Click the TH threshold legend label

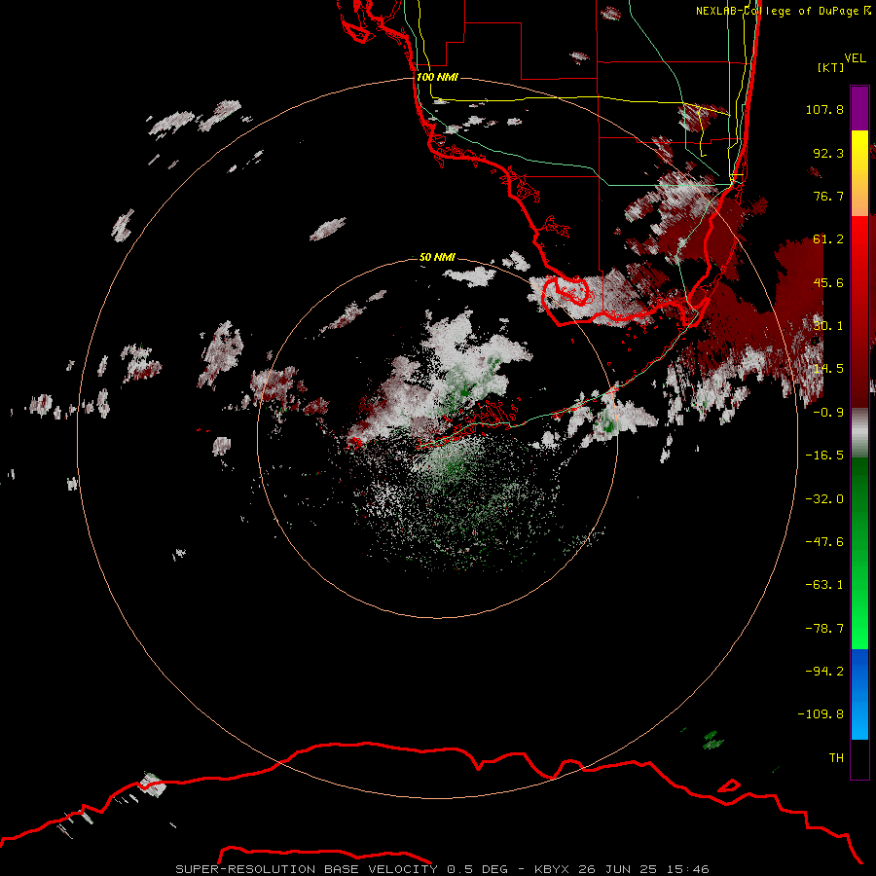coord(836,758)
